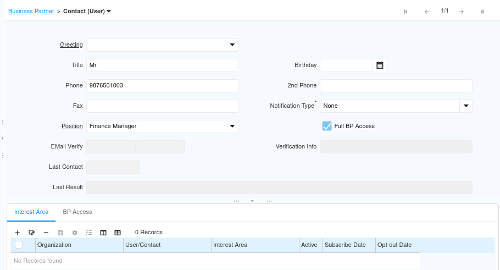Focus the Birthday date field
The height and width of the screenshot is (270, 500).
(346, 65)
